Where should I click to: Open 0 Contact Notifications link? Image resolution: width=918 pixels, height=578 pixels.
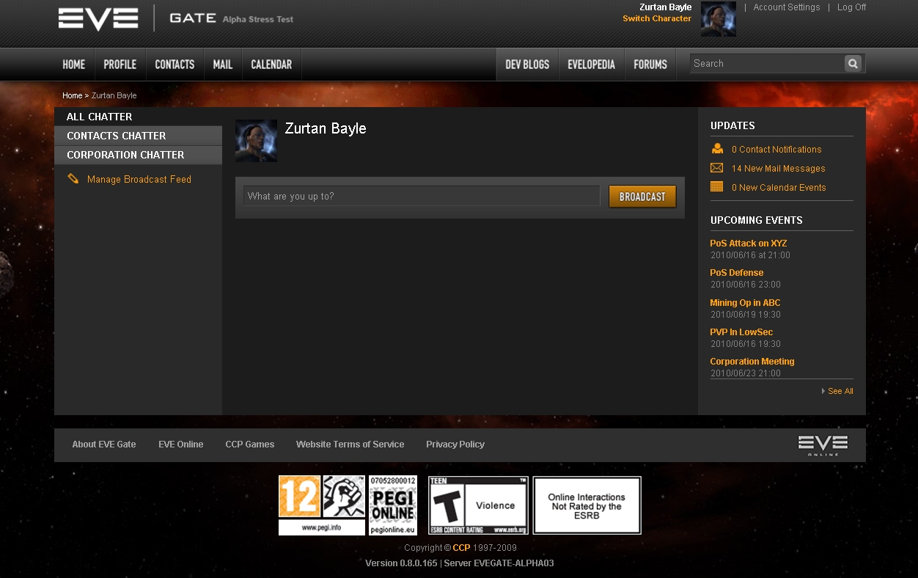(776, 149)
